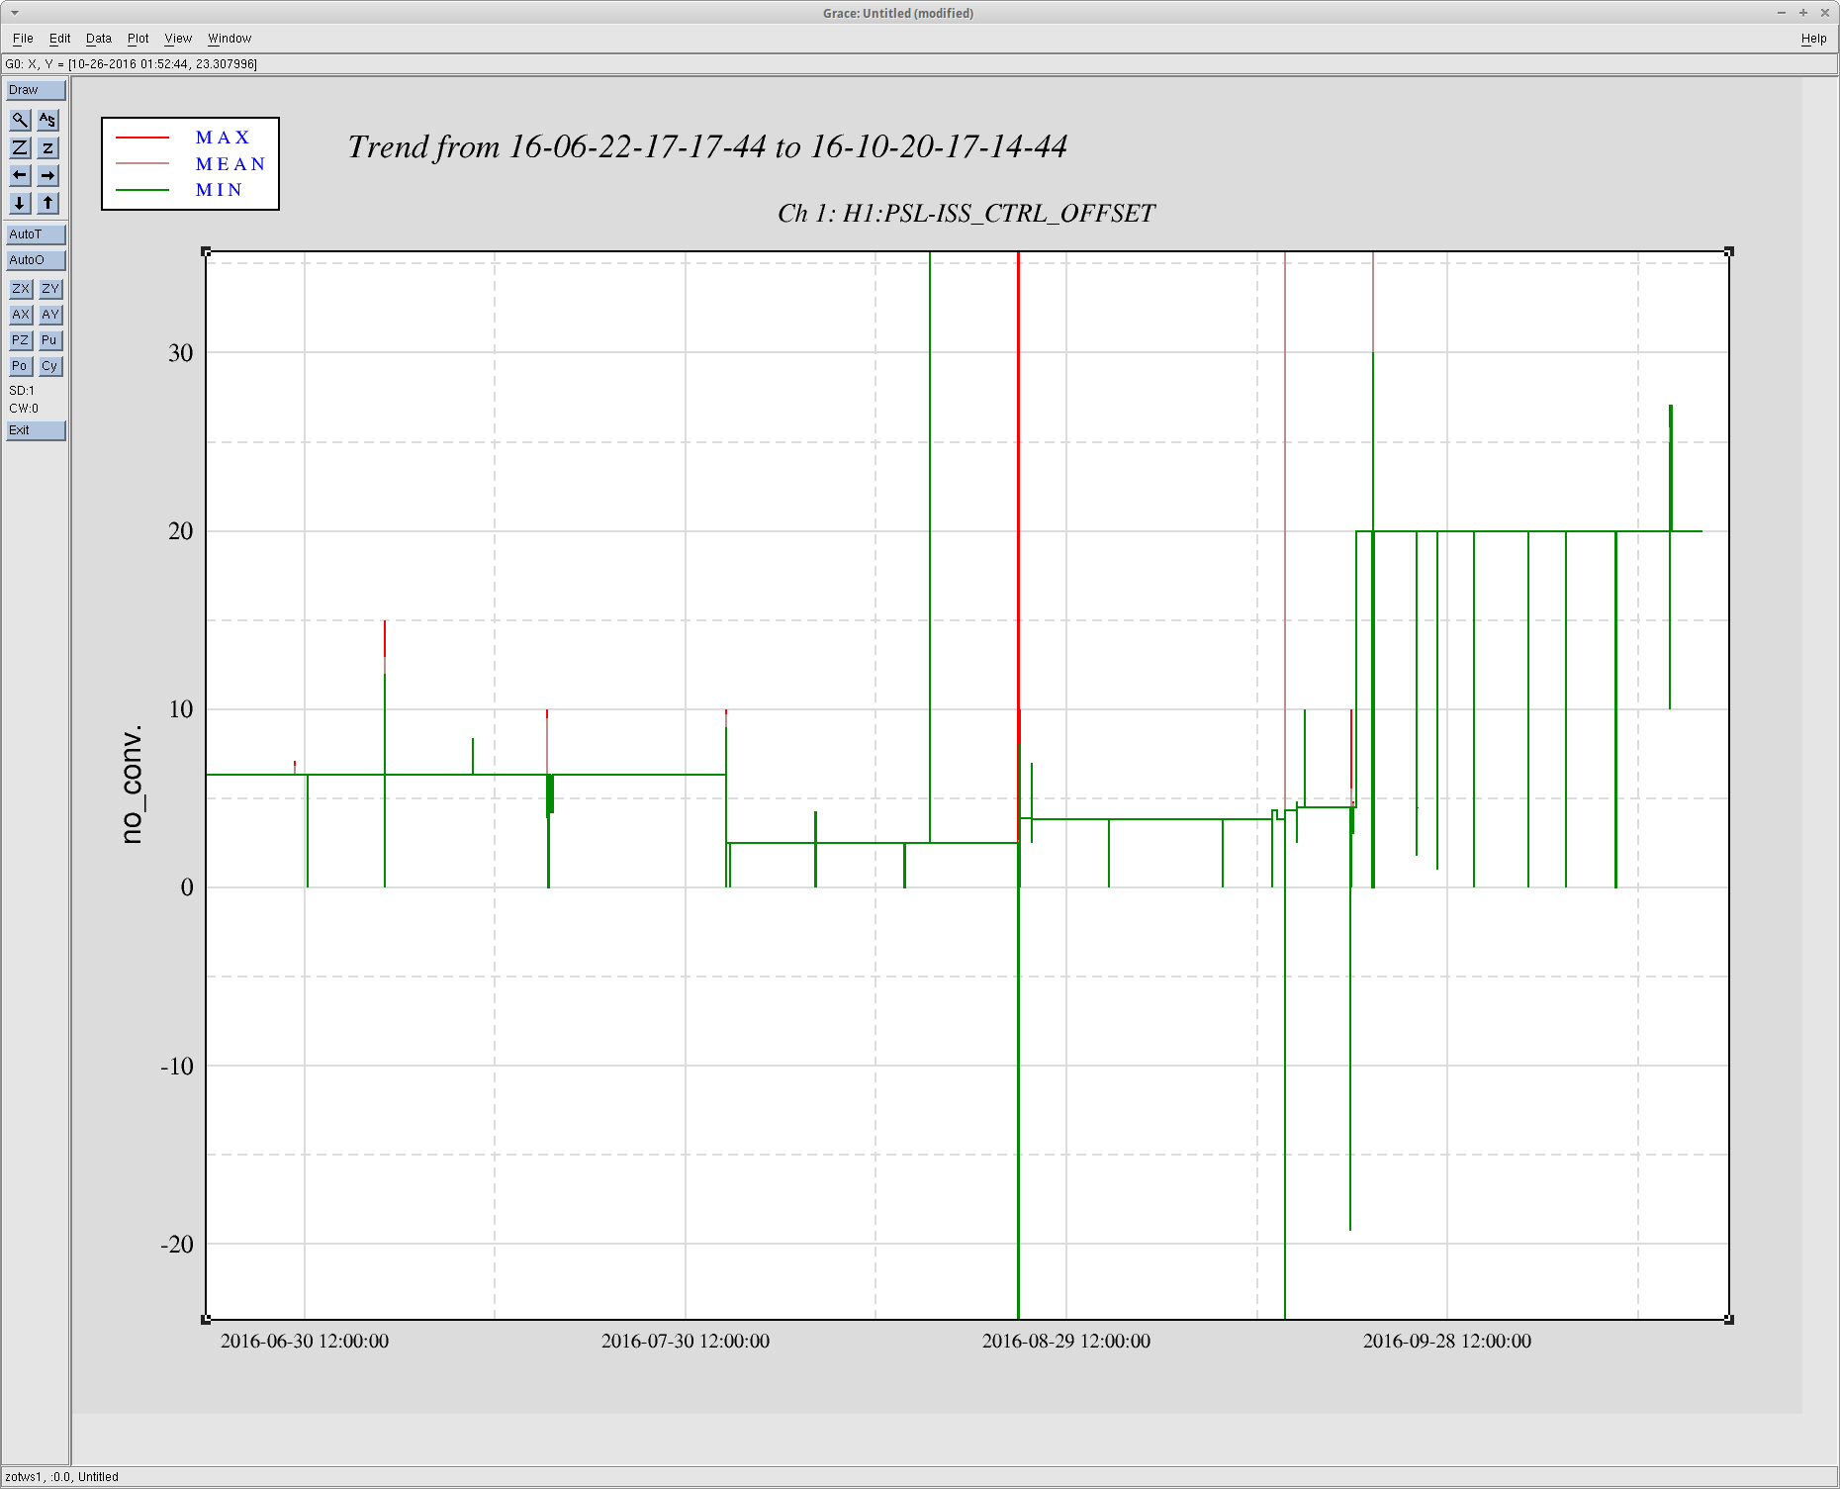Screen dimensions: 1840x1489
Task: Open the Edit menu
Action: [59, 39]
